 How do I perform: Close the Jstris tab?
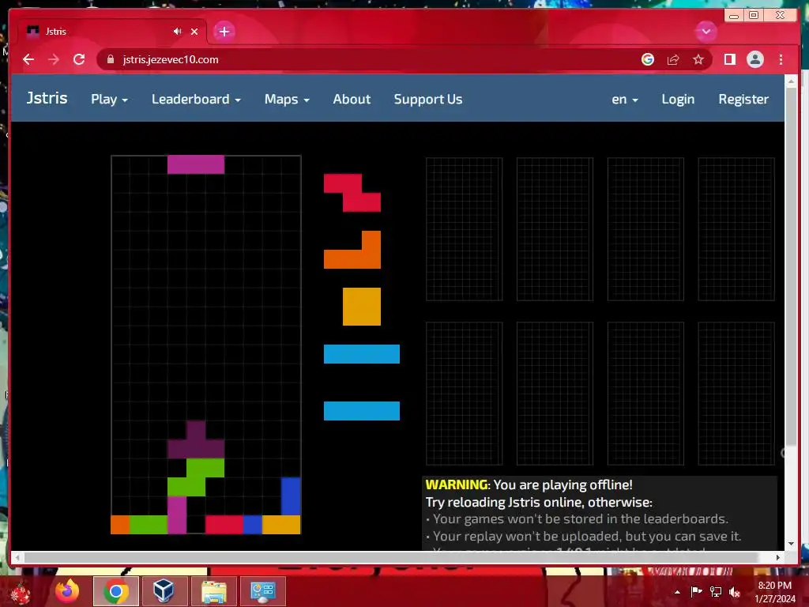point(194,32)
